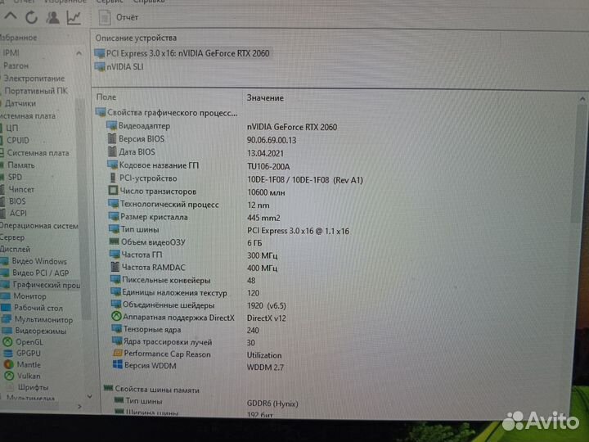Click sidebar horizontal scroll right arrow
589x442 pixels.
(79, 406)
